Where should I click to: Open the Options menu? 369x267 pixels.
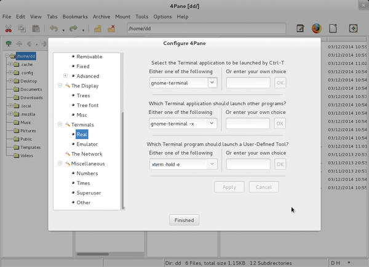pos(162,17)
